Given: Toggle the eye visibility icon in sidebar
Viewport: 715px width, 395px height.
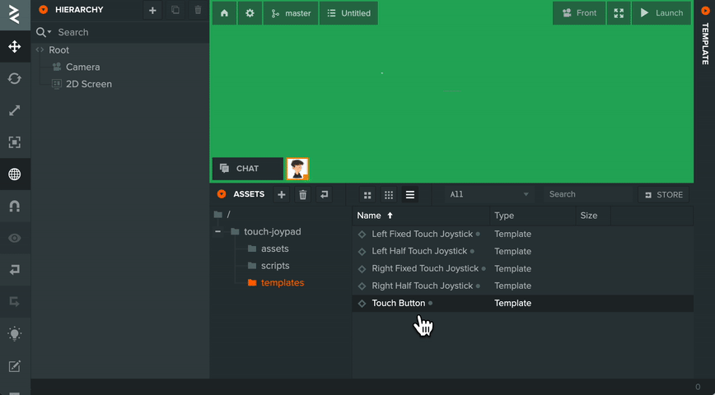Looking at the screenshot, I should coord(15,238).
